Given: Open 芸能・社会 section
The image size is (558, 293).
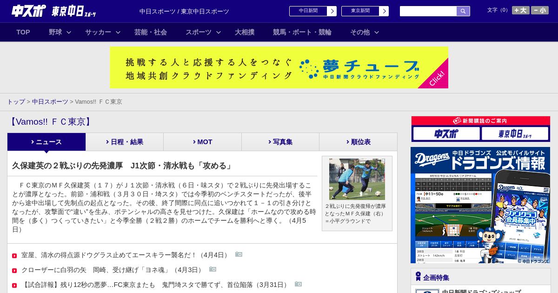Looking at the screenshot, I should (x=151, y=32).
